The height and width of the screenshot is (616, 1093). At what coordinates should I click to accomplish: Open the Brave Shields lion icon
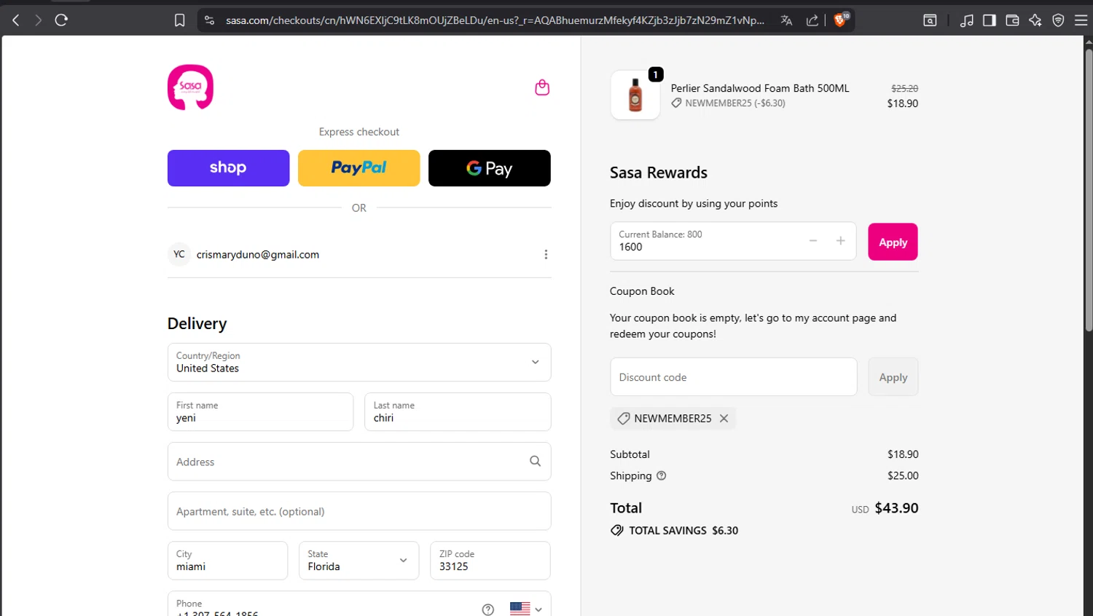(840, 20)
